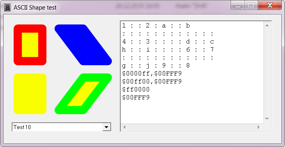
Task: Click the yellow parallelogram inside the green shape
Action: (83, 94)
